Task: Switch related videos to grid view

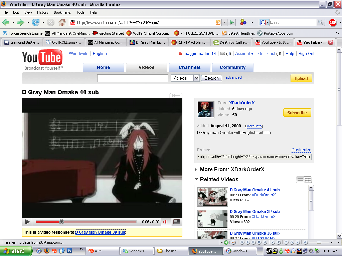Action: (308, 180)
